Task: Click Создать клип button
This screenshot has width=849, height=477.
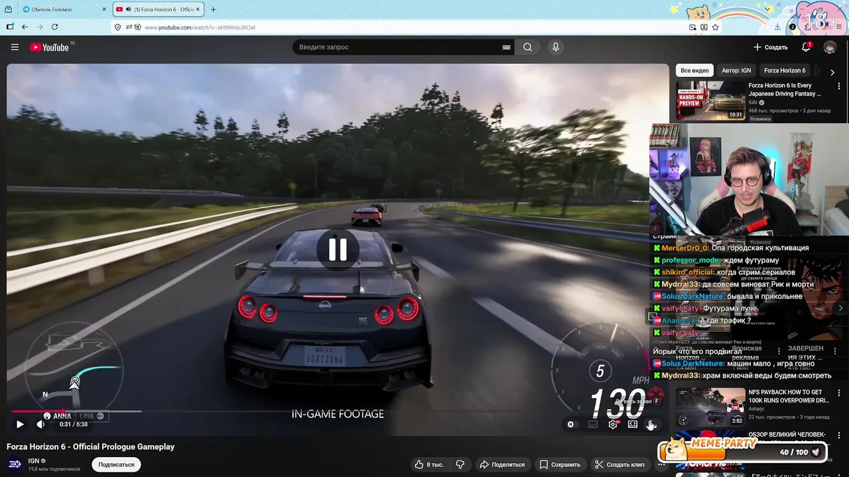Action: pyautogui.click(x=620, y=464)
